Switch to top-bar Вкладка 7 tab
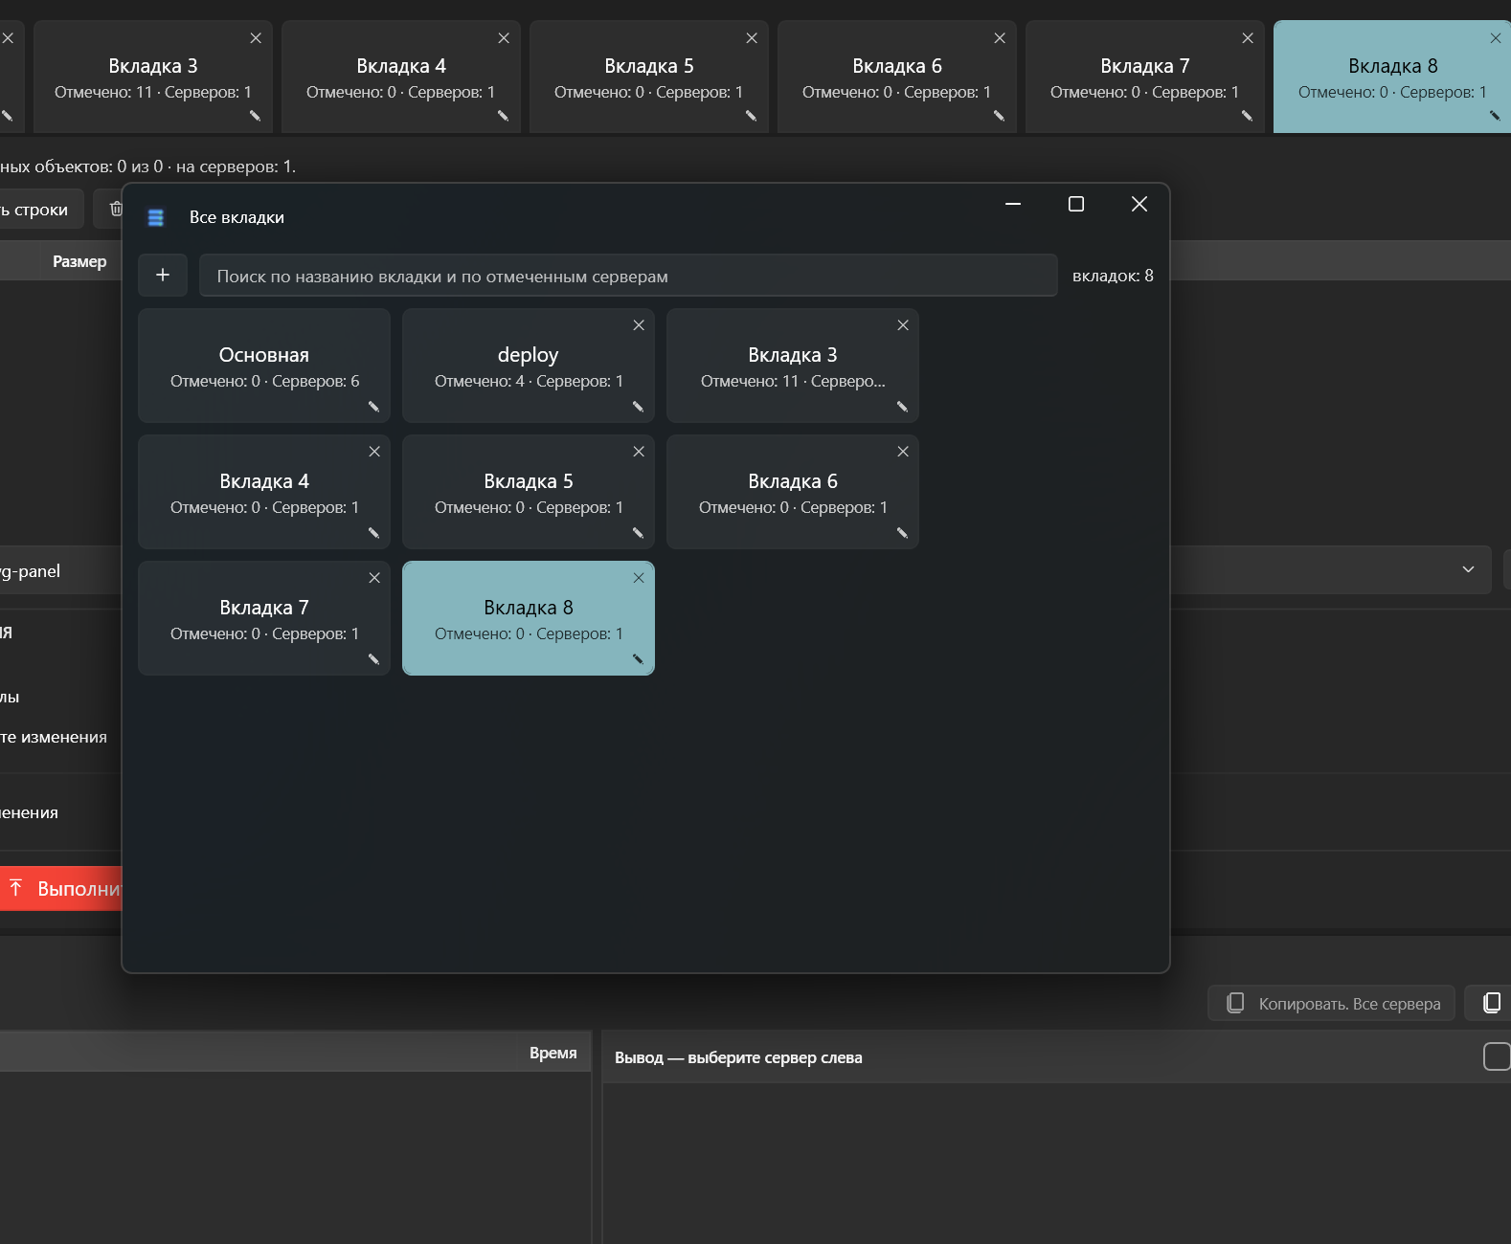The image size is (1511, 1244). pos(1145,77)
